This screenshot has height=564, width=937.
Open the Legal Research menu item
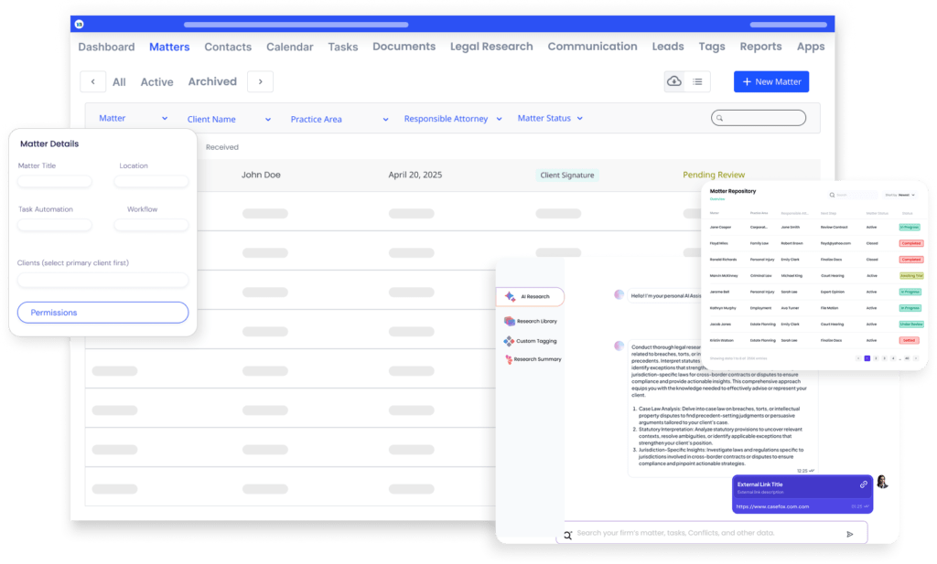click(491, 46)
